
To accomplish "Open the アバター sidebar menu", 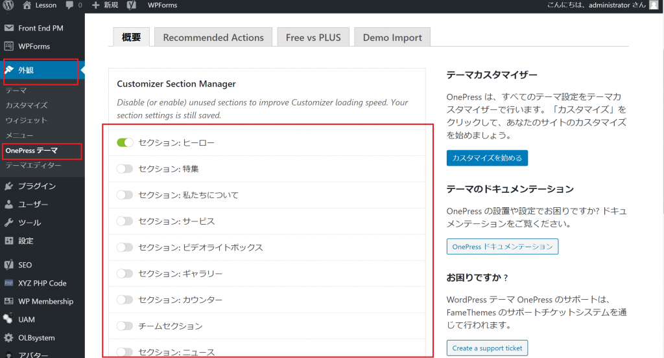I will [33, 354].
